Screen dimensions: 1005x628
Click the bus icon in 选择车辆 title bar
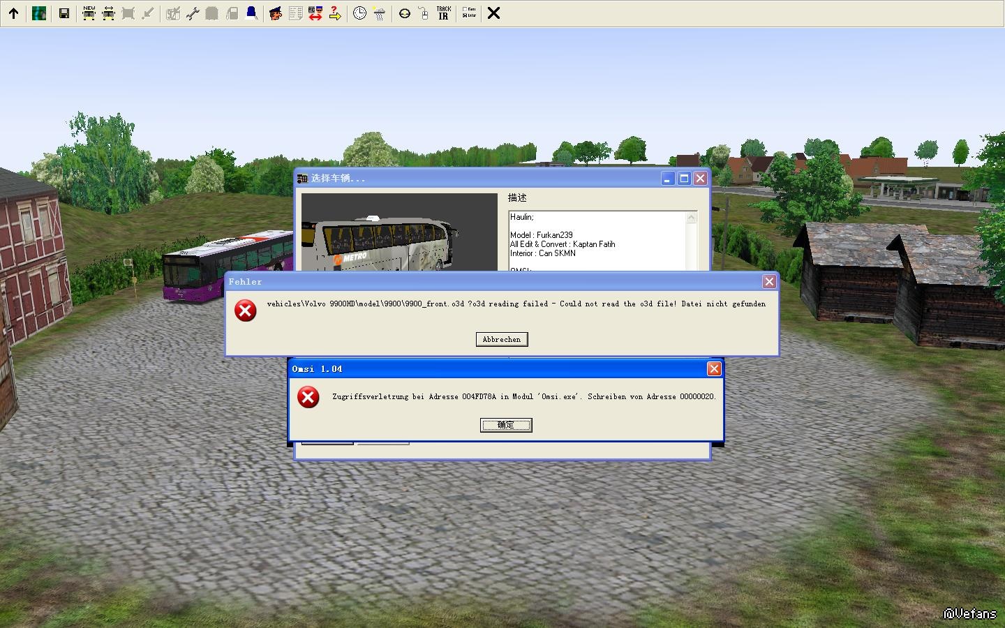(302, 179)
